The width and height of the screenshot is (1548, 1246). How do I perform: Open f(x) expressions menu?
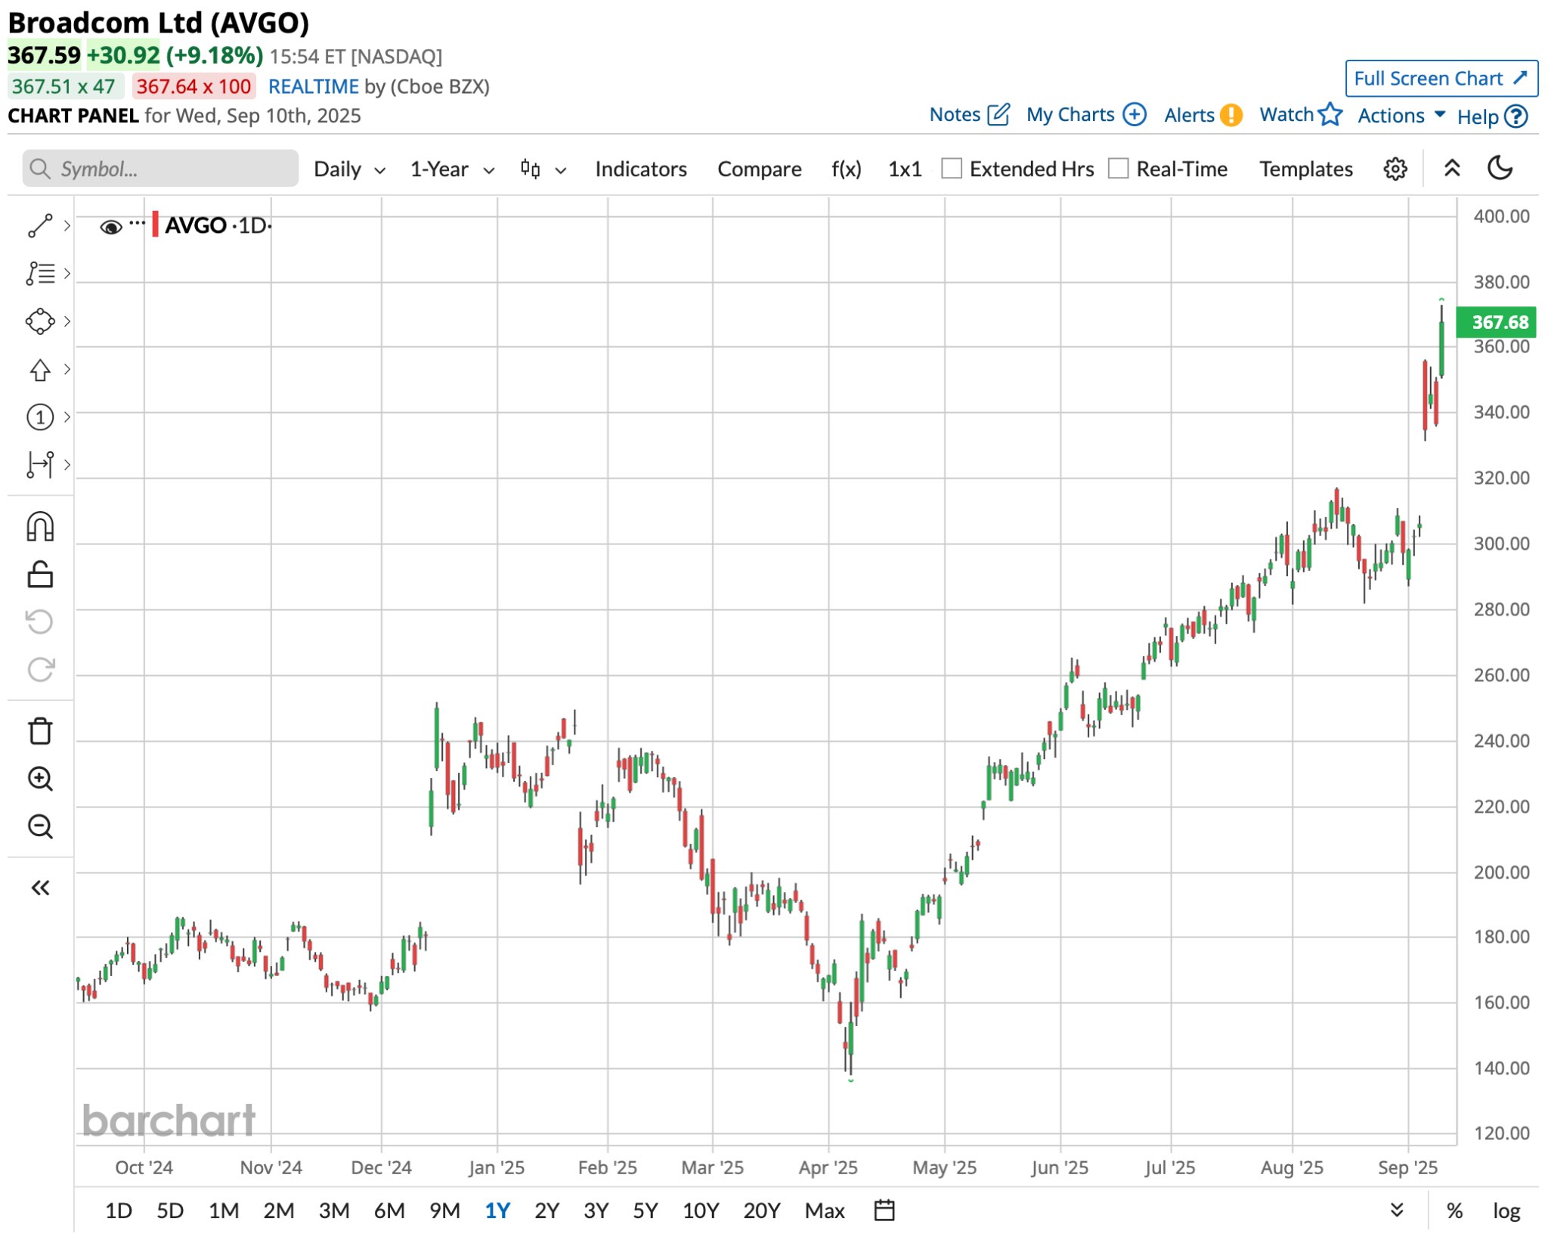(846, 169)
